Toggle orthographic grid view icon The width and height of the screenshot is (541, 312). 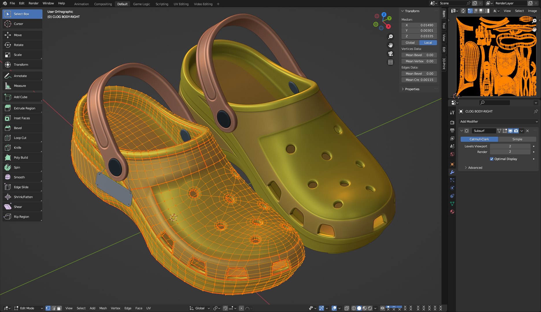click(x=390, y=62)
